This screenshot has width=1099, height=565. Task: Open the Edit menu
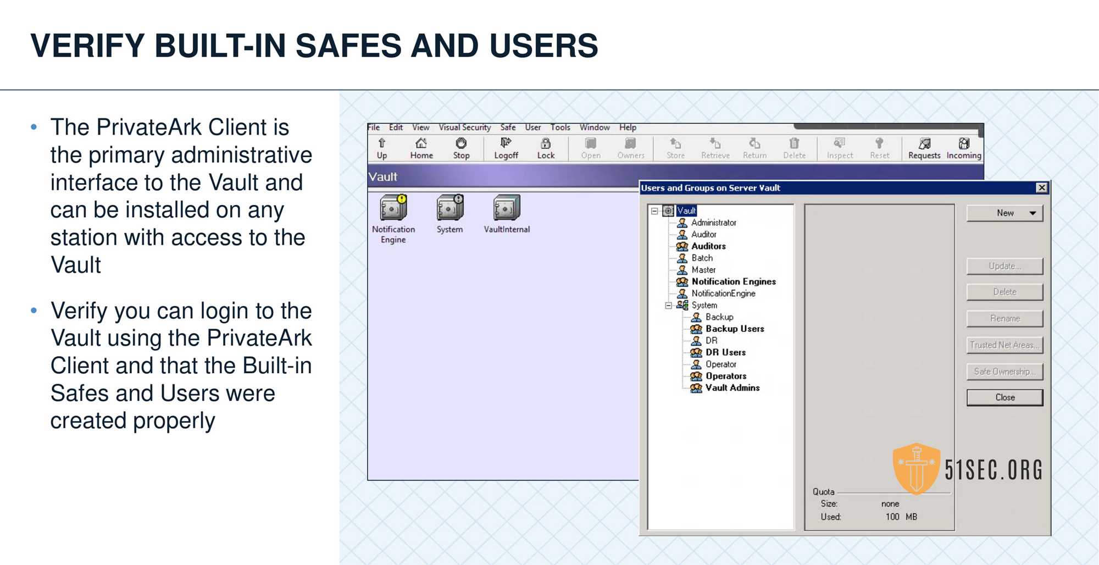click(396, 128)
